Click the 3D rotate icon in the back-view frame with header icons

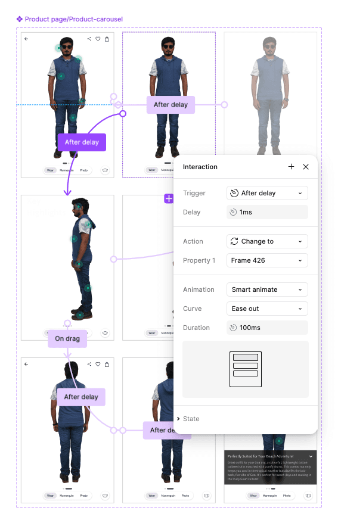point(105,496)
